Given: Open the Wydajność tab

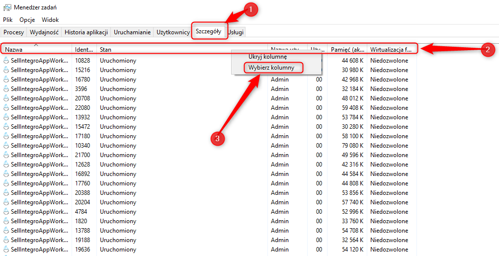Looking at the screenshot, I should [x=44, y=32].
